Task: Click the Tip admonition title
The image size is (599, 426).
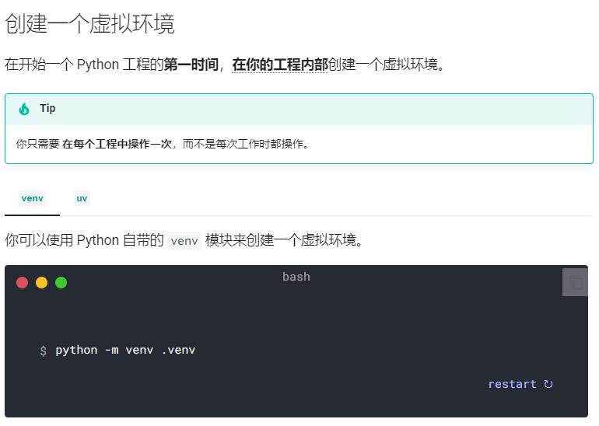Action: tap(47, 108)
